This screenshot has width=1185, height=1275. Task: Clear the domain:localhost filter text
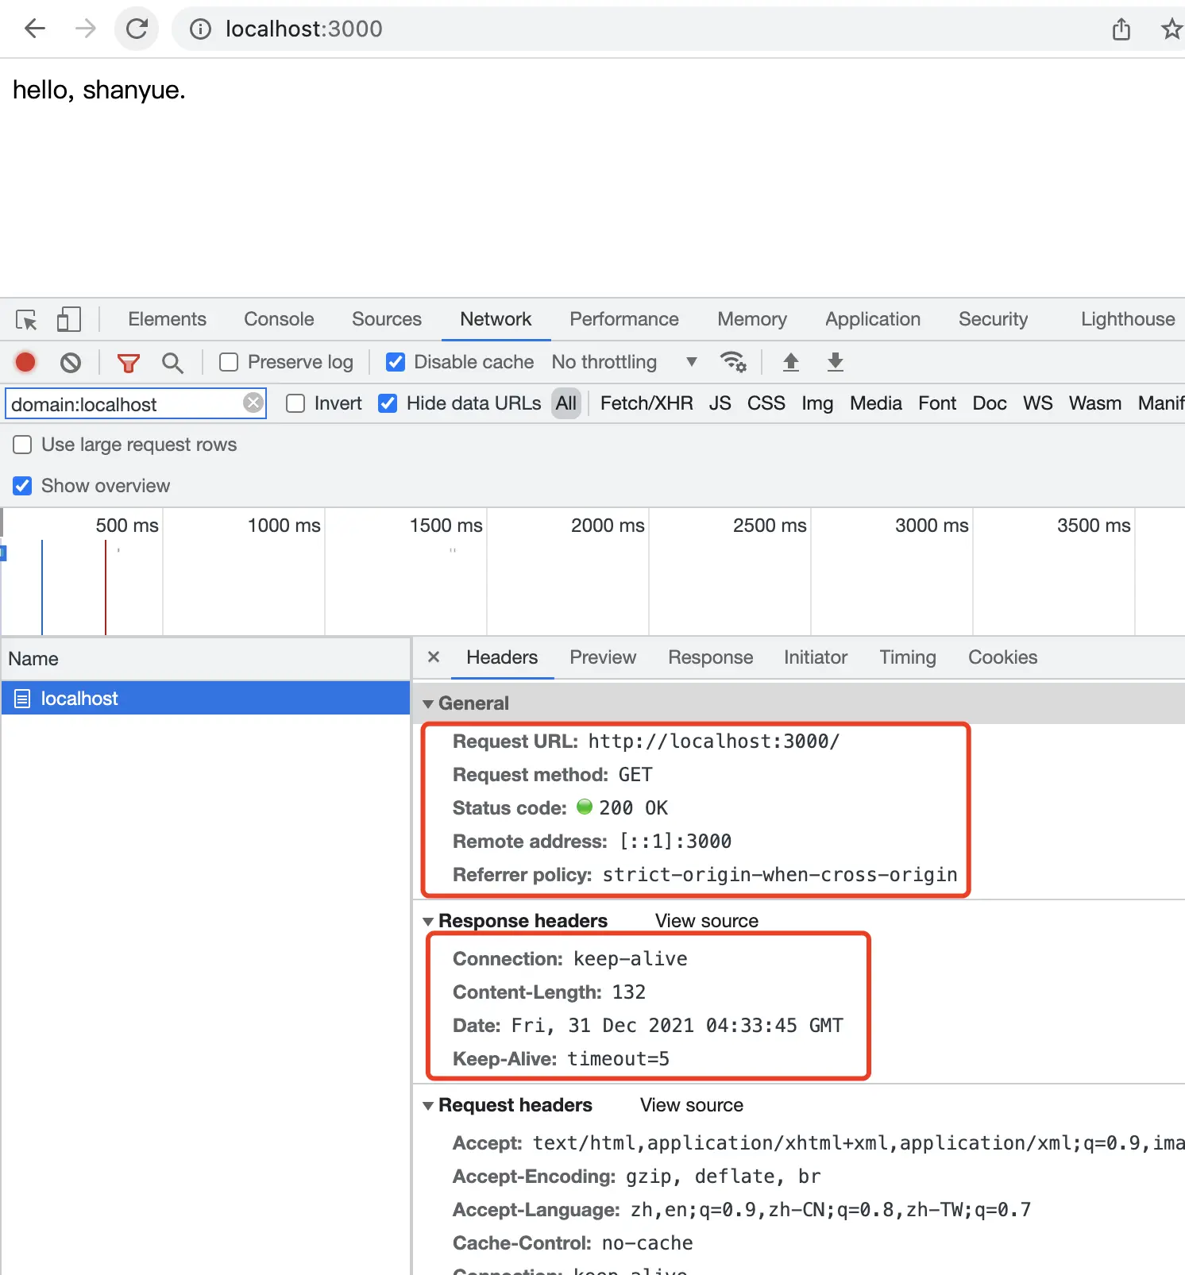[253, 403]
